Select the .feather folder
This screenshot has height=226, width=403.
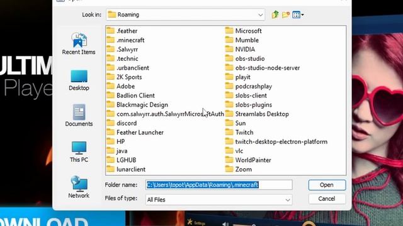122,31
